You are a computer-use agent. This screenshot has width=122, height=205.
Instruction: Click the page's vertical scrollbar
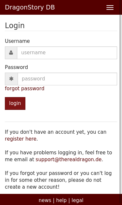(121, 104)
